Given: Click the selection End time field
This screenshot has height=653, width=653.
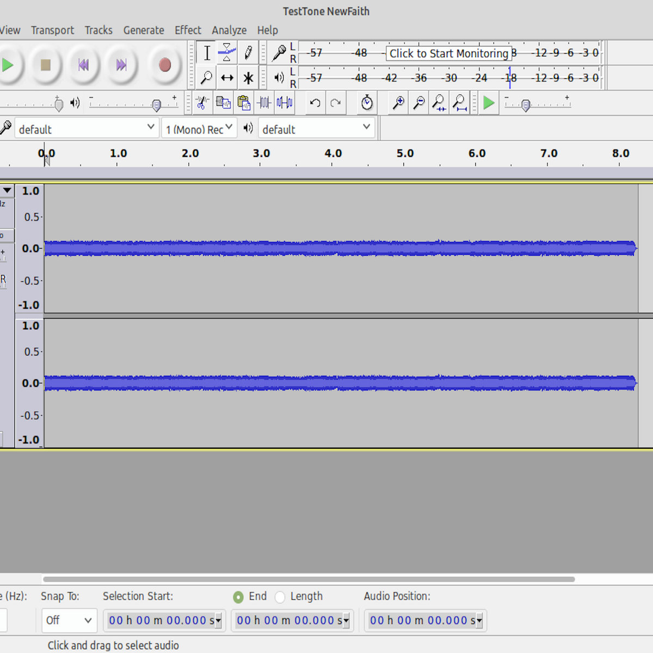Looking at the screenshot, I should click(292, 620).
